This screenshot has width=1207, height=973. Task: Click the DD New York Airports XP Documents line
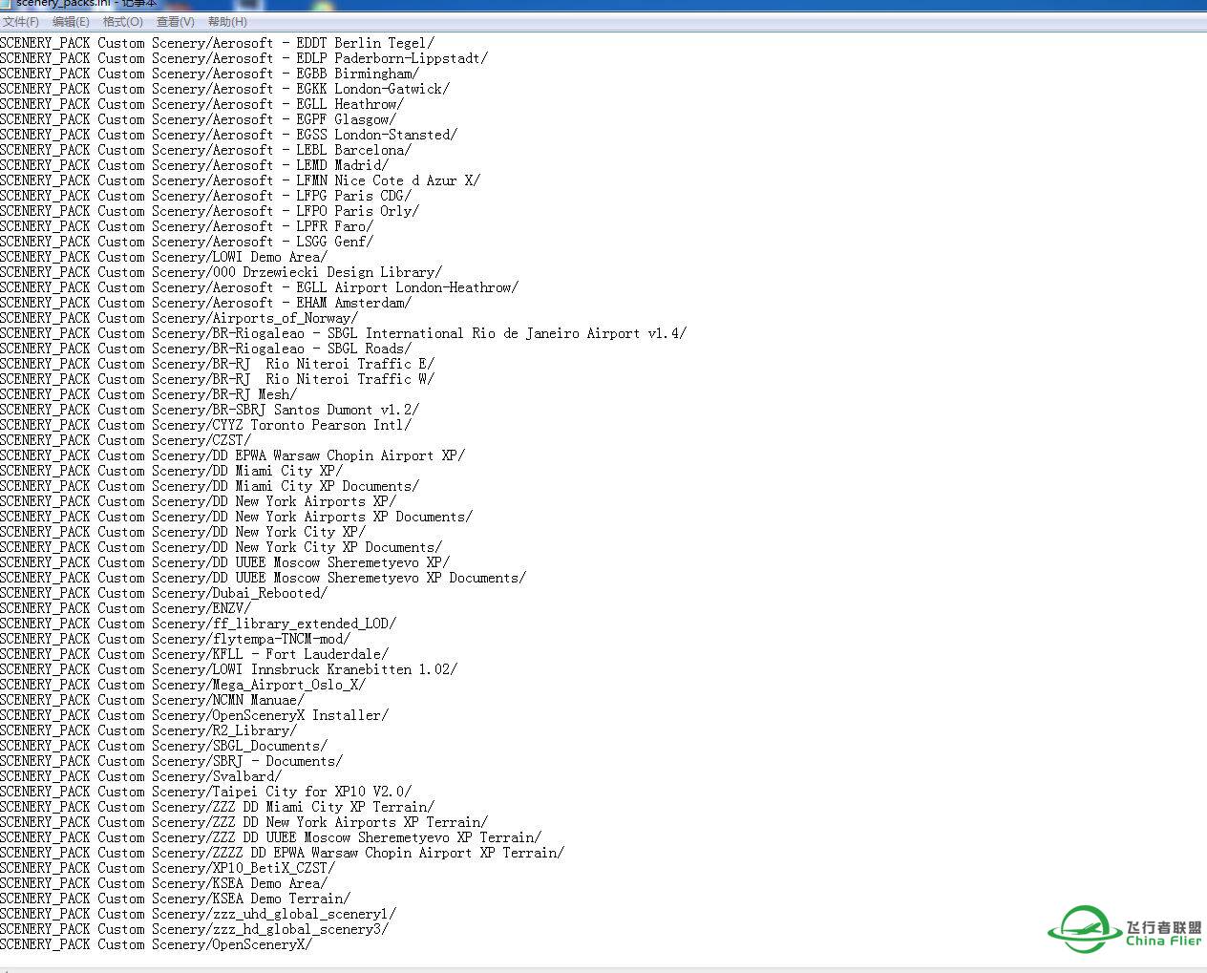(x=236, y=517)
